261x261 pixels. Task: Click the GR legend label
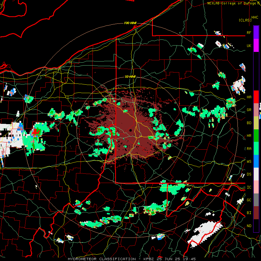pos(249,110)
